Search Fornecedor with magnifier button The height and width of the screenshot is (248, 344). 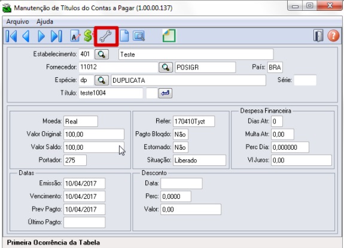tap(166, 67)
